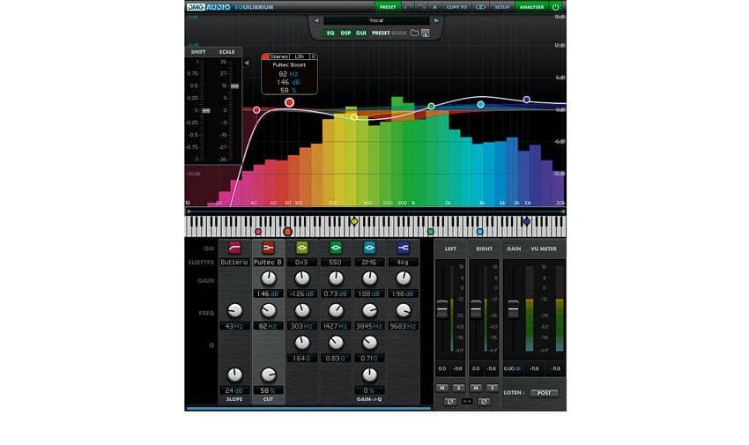
Task: Mute the Right channel
Action: [476, 388]
